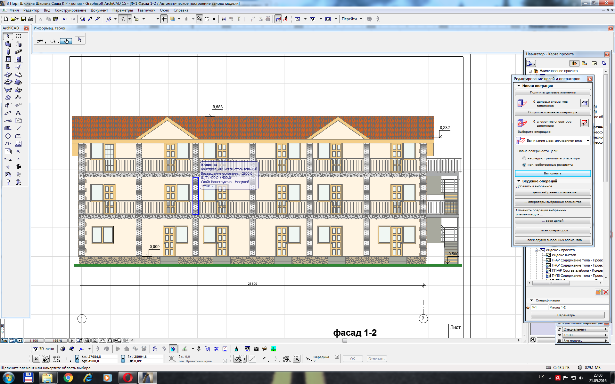Open the Teamwork menu
This screenshot has width=615, height=384.
tap(146, 10)
